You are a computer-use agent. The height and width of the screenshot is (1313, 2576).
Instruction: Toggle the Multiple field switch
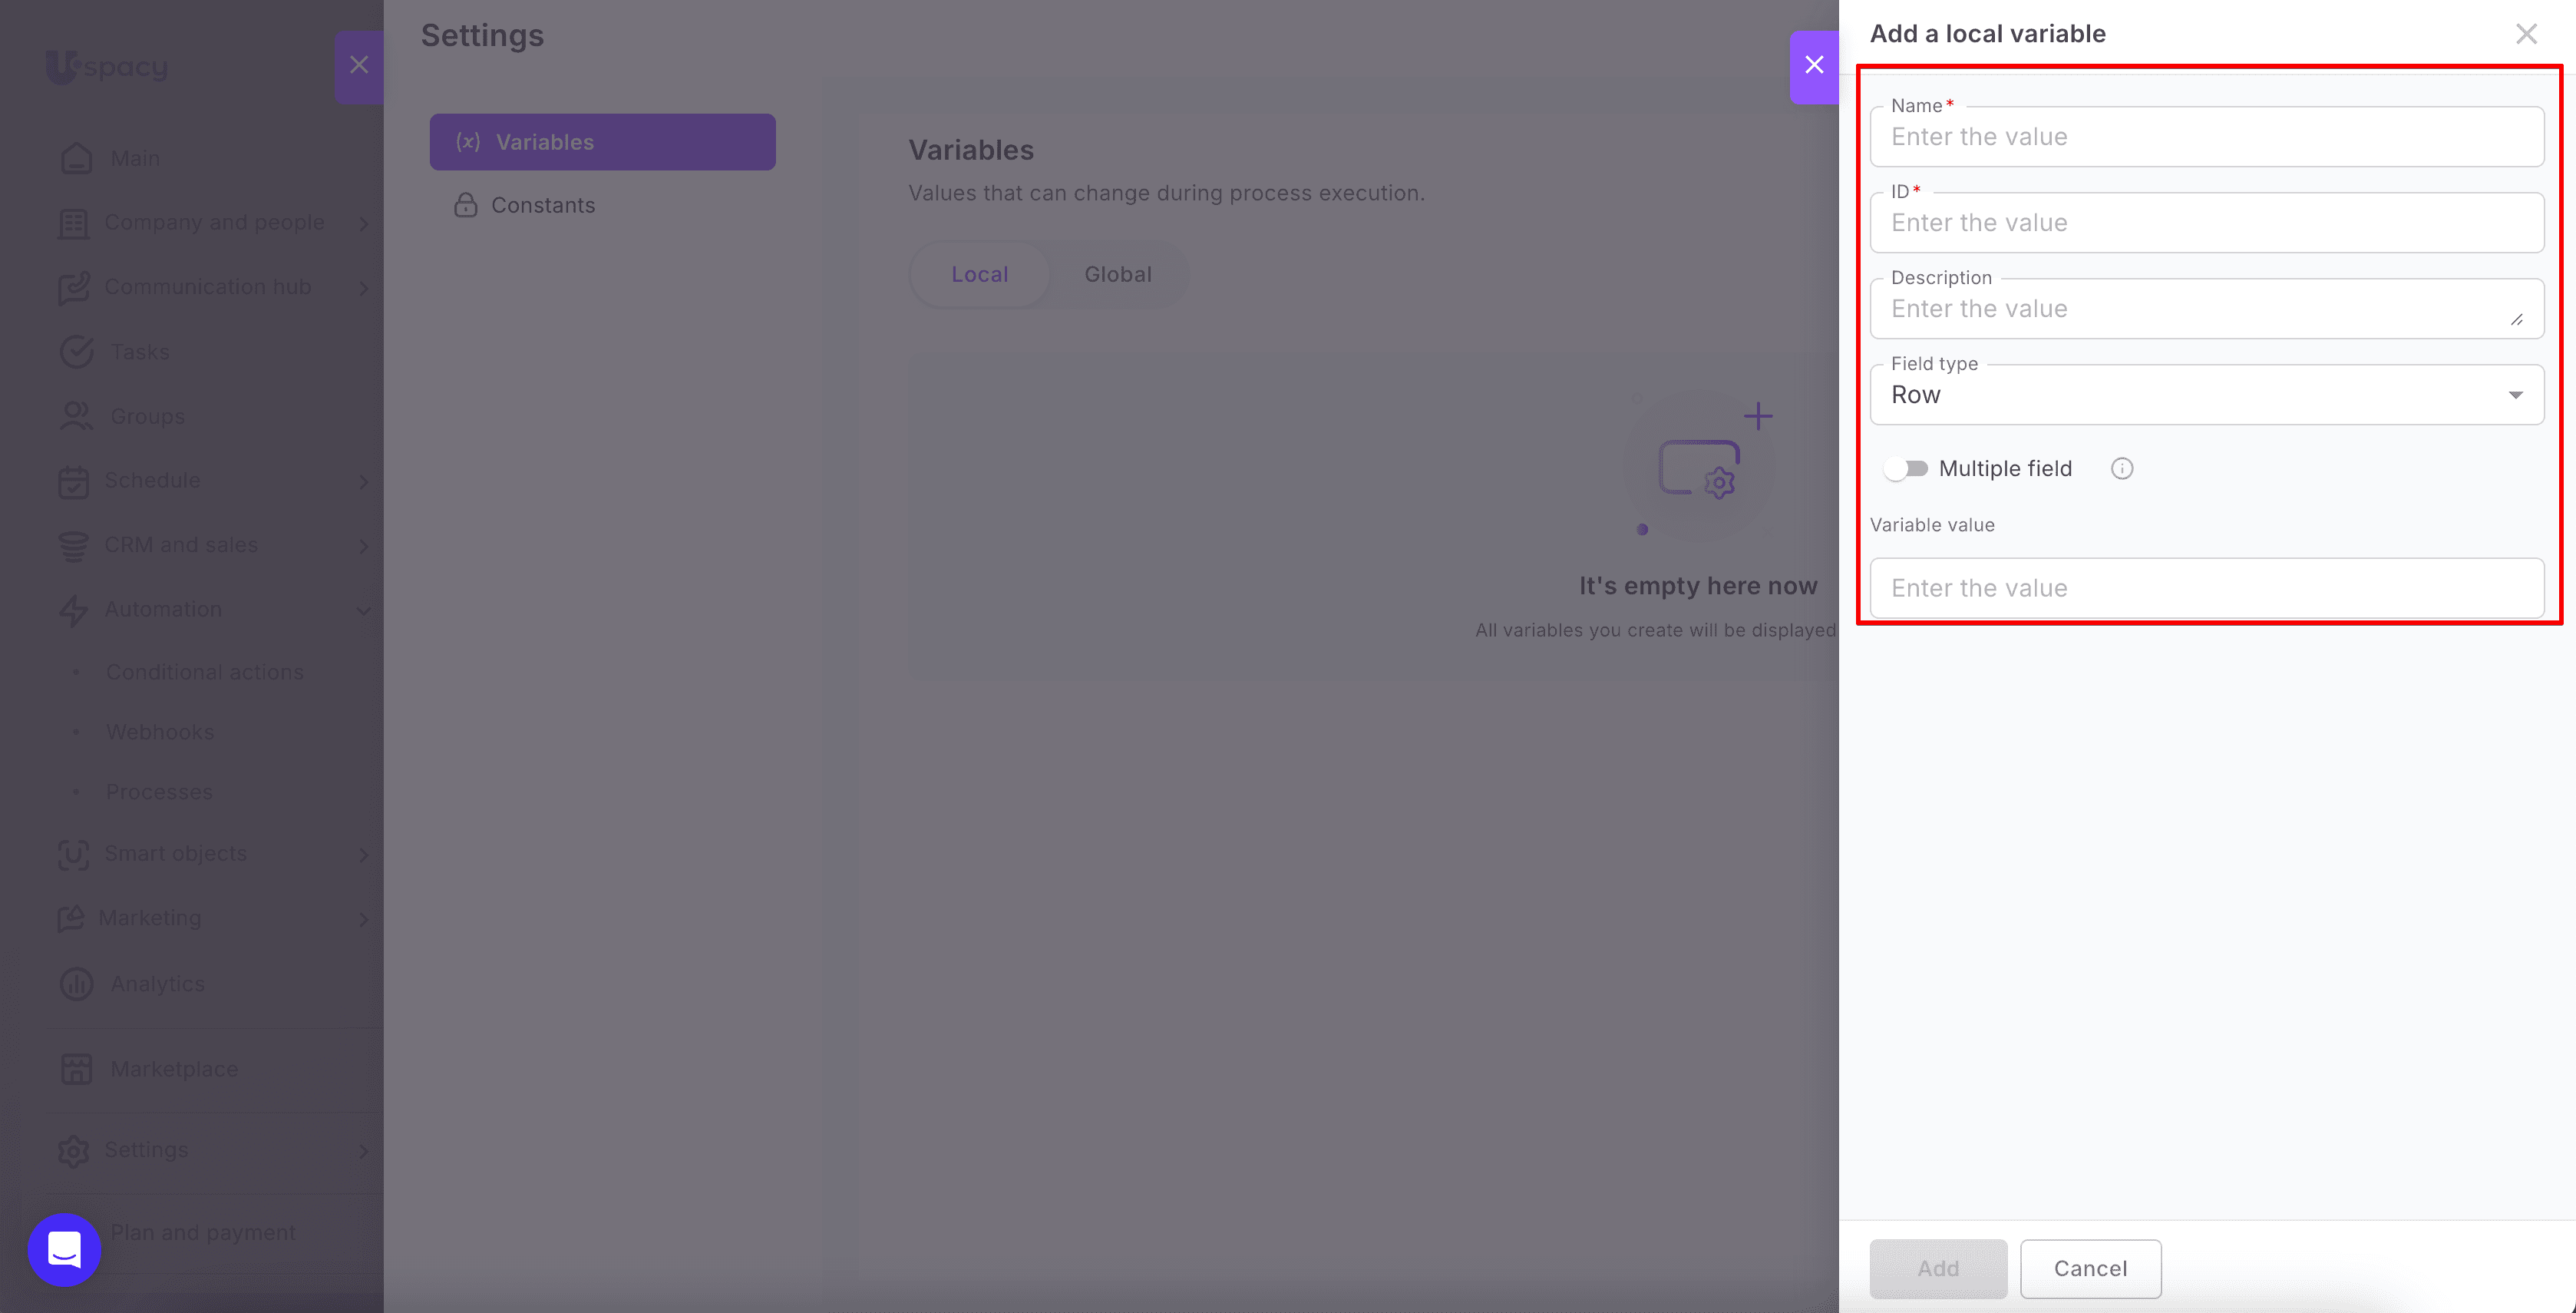(1905, 469)
